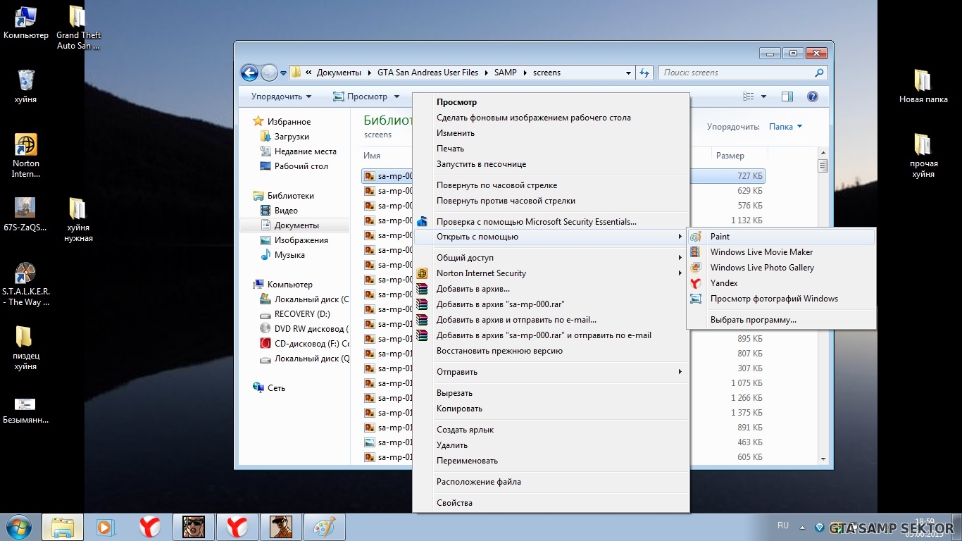The width and height of the screenshot is (962, 541).
Task: Choose Windows Live Movie Maker in submenu
Action: (781, 252)
